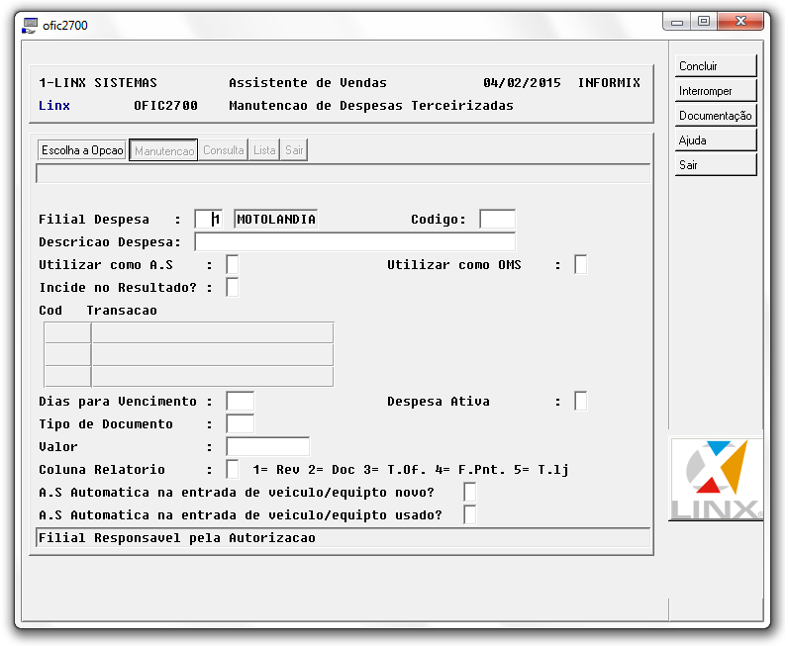
Task: Focus the Codigo input field
Action: point(497,219)
